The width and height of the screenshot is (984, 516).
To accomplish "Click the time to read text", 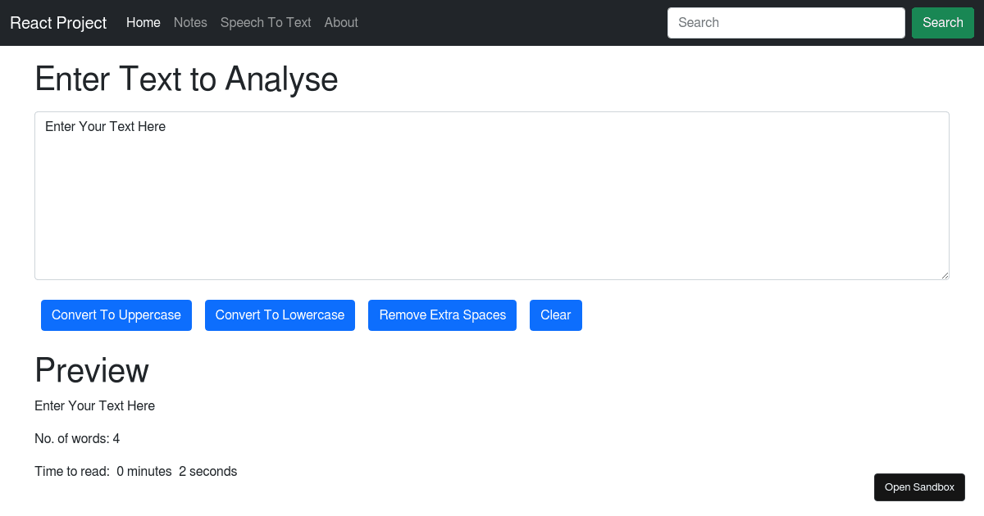I will 135,471.
